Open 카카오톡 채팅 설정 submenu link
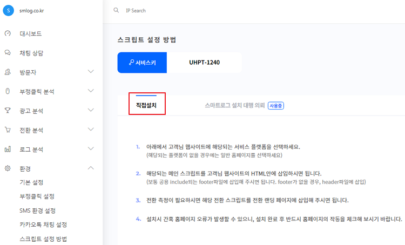 (43, 224)
